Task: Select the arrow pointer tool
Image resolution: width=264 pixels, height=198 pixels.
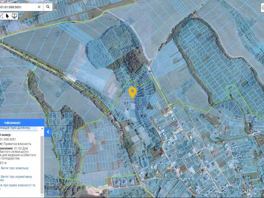Action: tap(7, 16)
